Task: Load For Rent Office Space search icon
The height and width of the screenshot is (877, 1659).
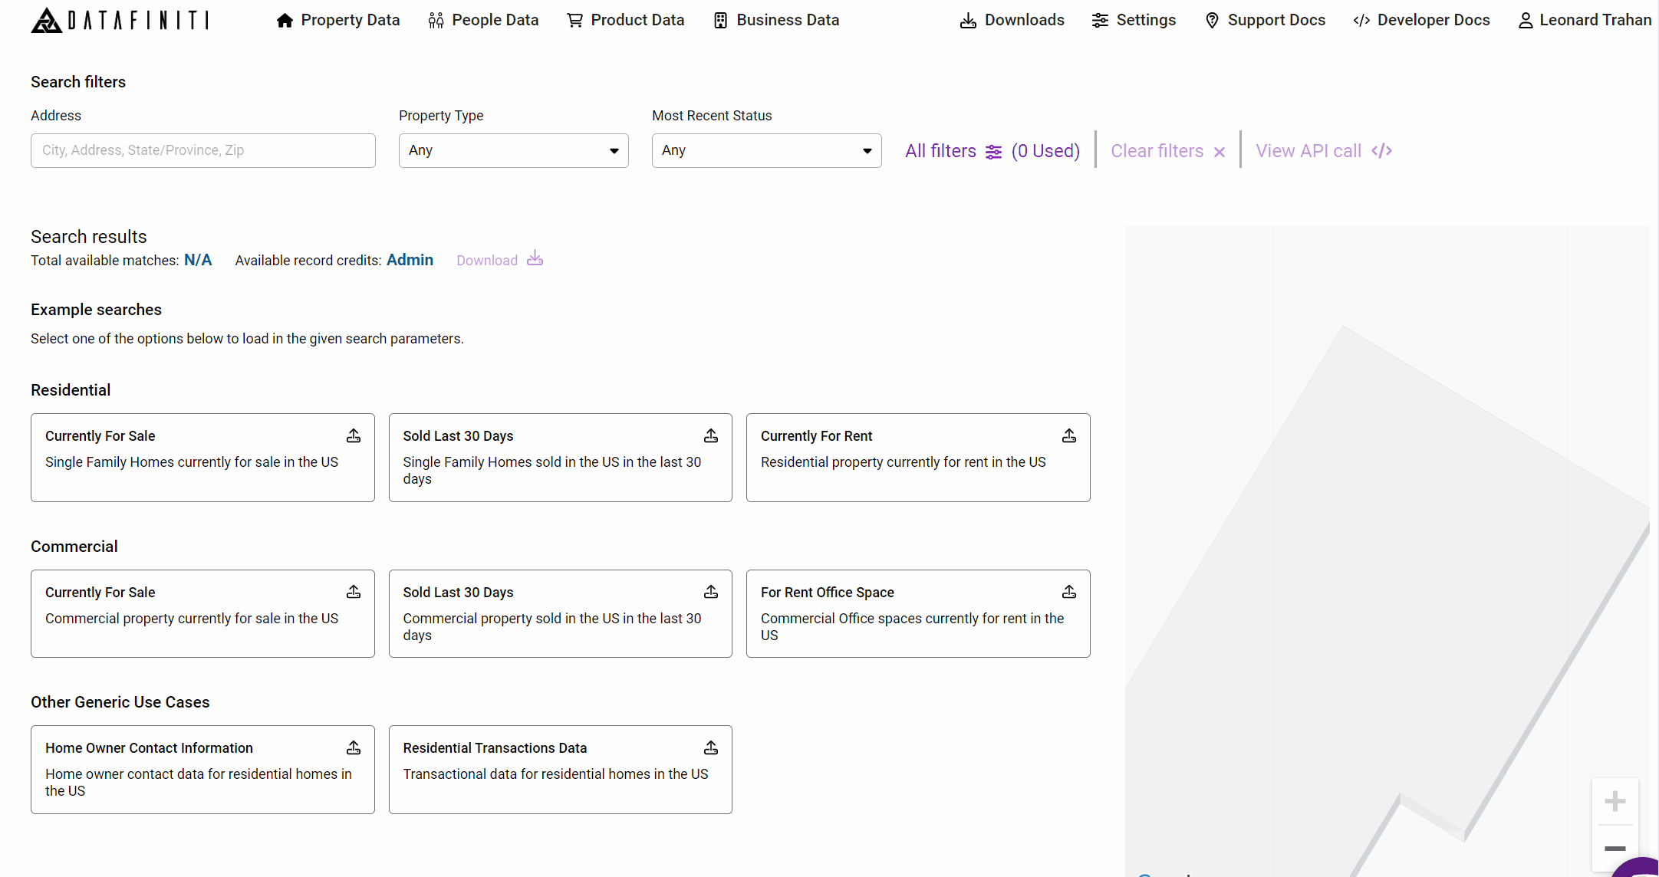Action: (x=1069, y=592)
